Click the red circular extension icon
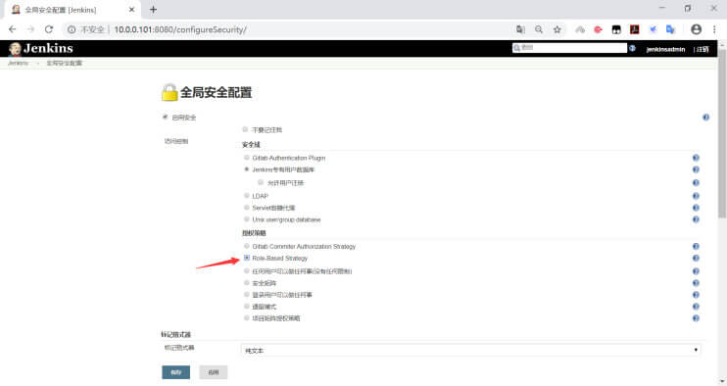Viewport: 727px width, 386px height. 598,29
